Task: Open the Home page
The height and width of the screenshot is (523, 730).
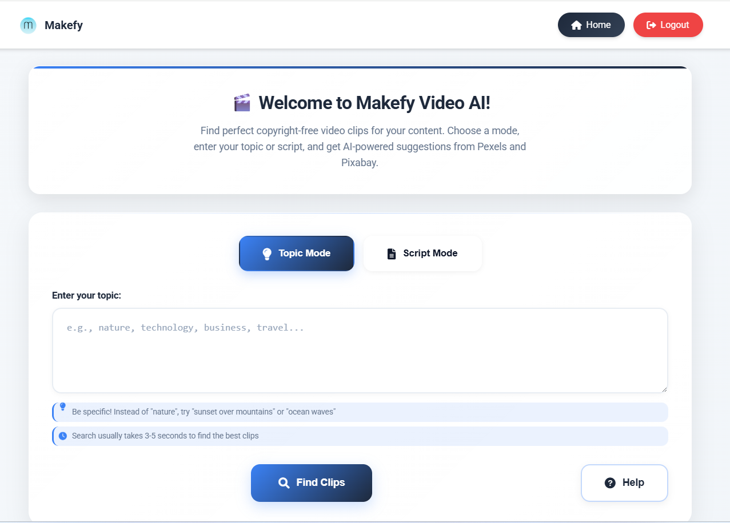Action: click(591, 25)
